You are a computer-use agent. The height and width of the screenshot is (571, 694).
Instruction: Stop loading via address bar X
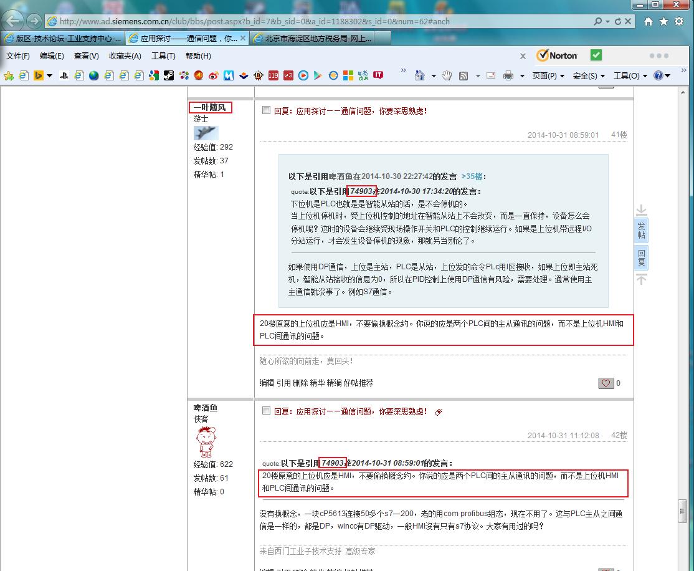pyautogui.click(x=627, y=21)
